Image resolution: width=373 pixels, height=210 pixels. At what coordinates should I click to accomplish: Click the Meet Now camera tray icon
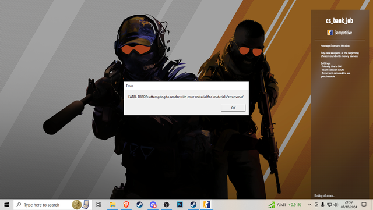316,205
